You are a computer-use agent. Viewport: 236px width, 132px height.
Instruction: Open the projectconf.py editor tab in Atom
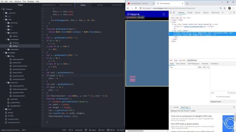coord(117,5)
